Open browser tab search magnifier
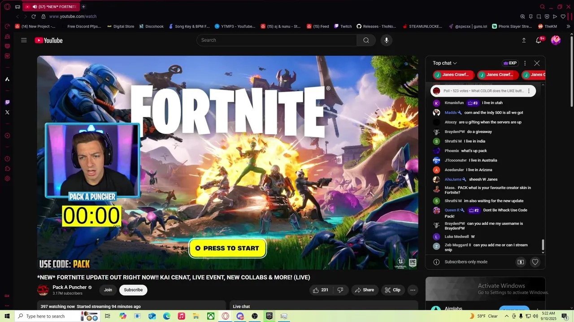The height and width of the screenshot is (322, 574). point(542,7)
